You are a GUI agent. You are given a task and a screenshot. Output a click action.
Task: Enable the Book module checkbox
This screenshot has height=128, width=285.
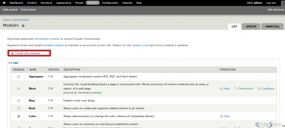tap(19, 108)
